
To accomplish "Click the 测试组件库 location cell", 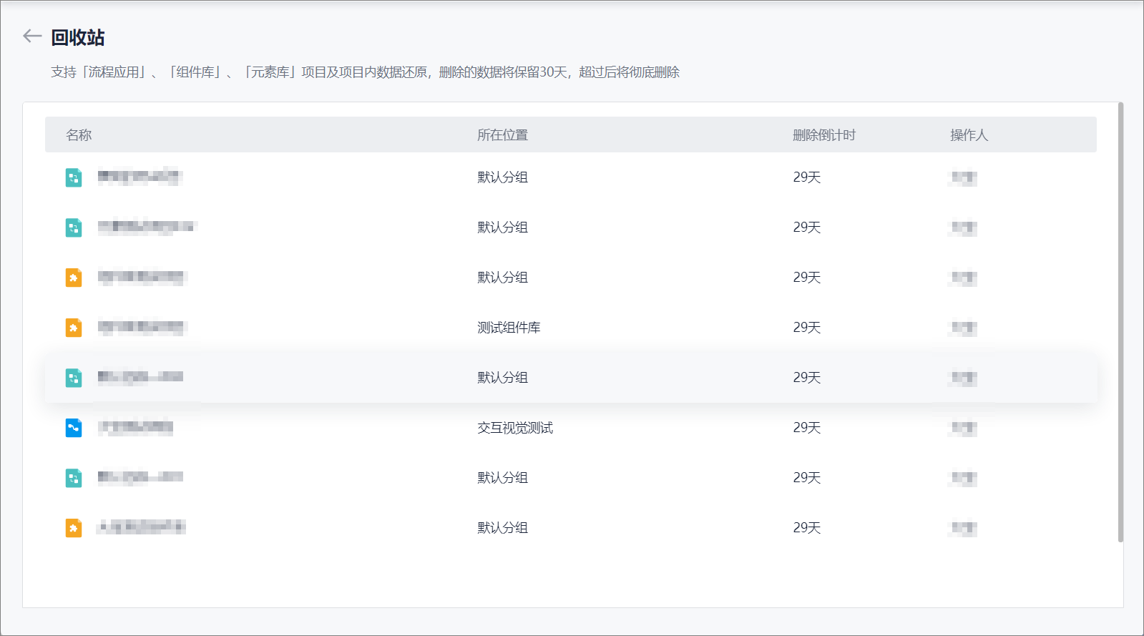I will (x=509, y=328).
